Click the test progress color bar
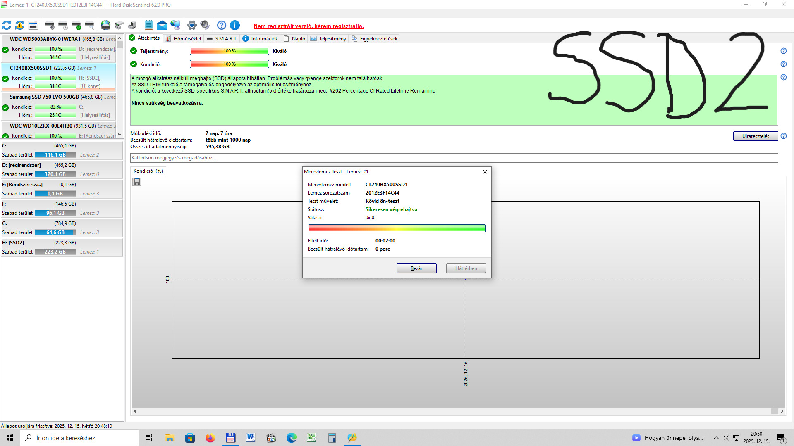 tap(396, 228)
